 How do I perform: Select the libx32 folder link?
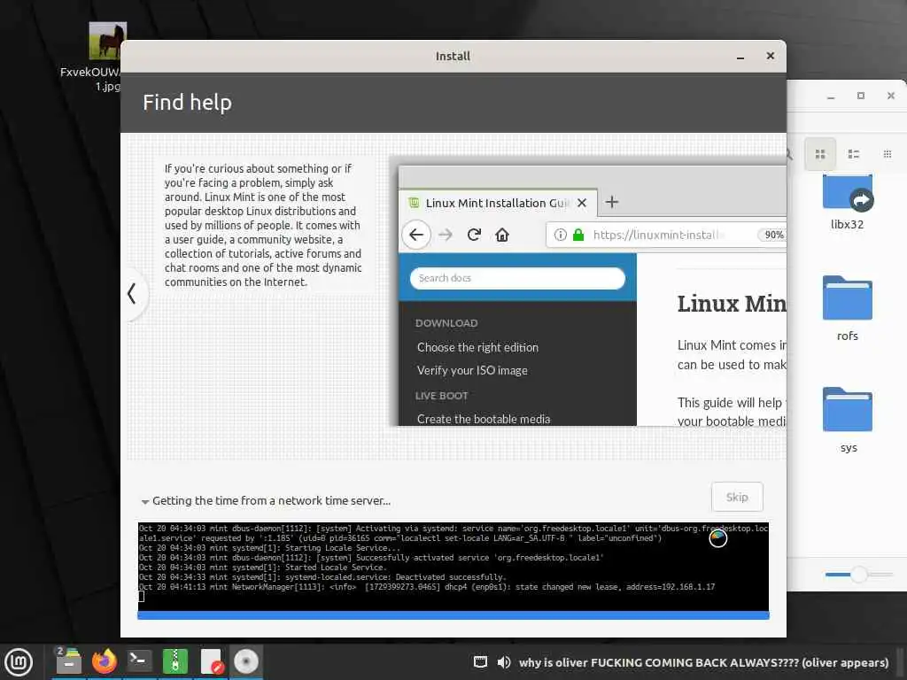click(848, 201)
